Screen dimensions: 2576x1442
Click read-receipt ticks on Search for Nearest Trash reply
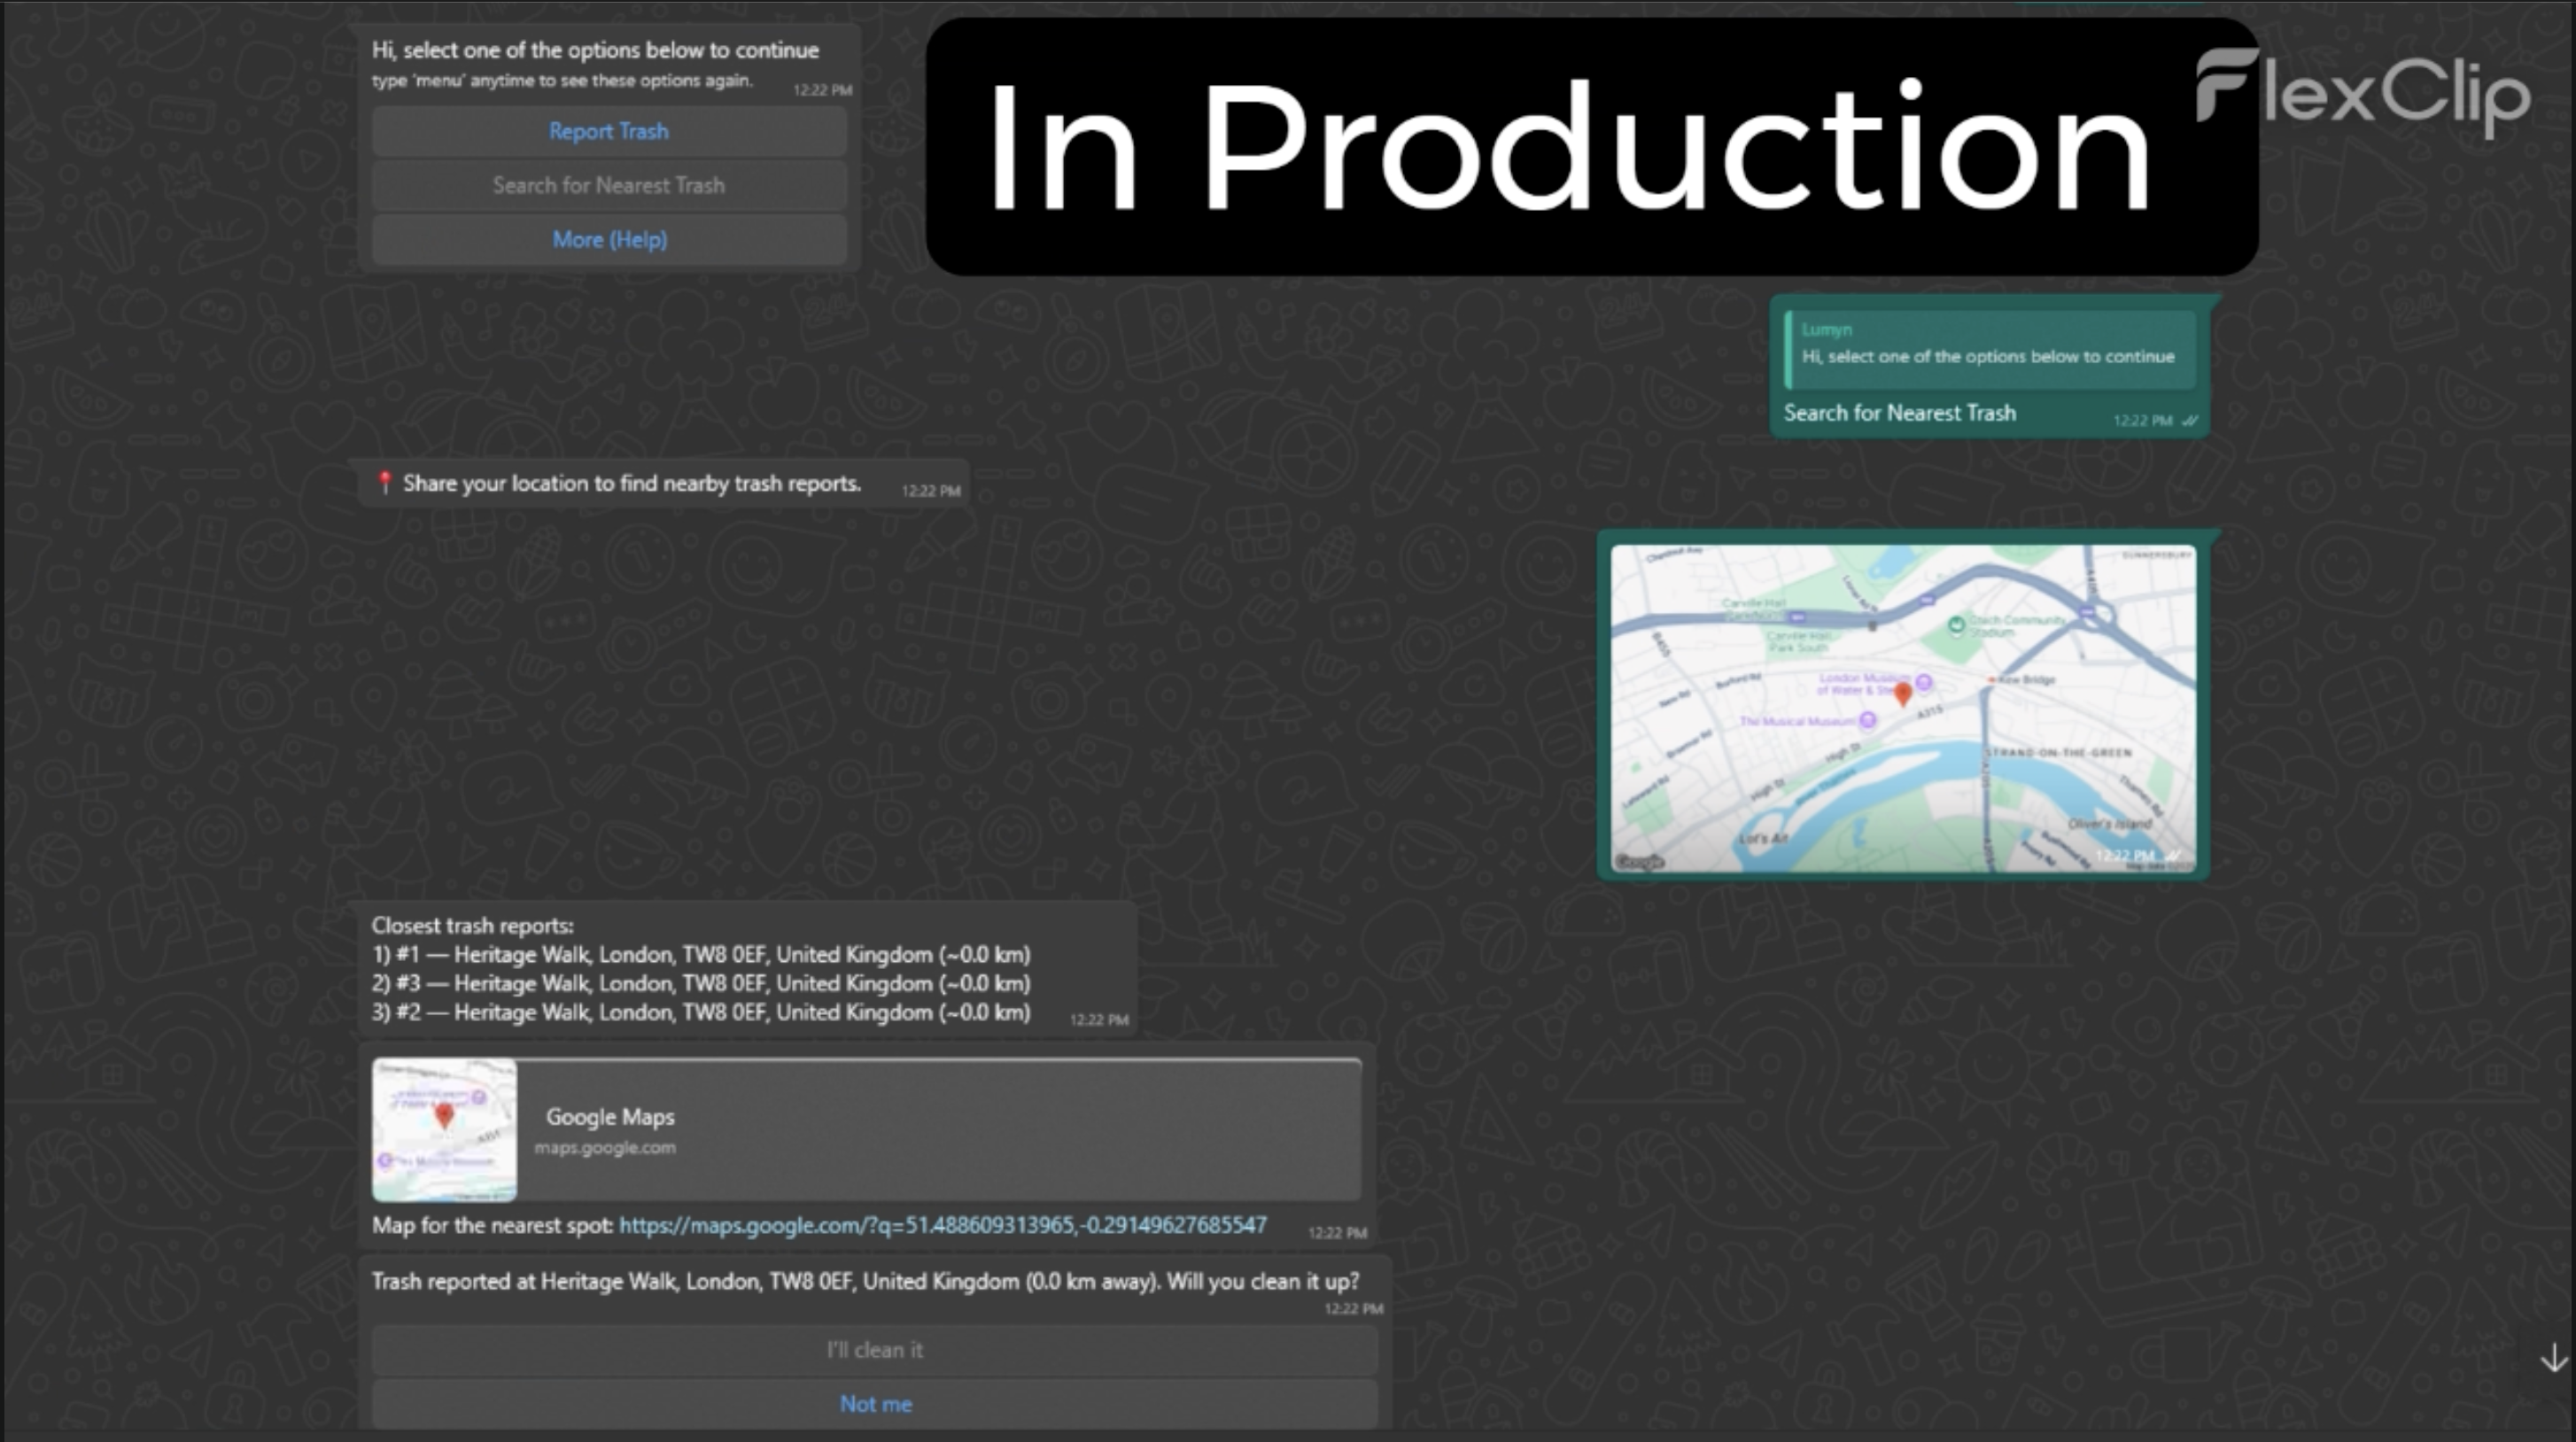pos(2189,421)
